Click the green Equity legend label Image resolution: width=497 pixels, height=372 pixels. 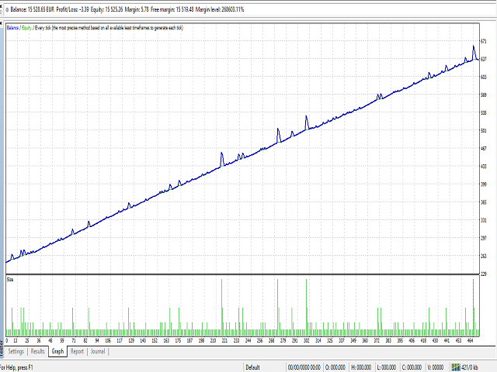point(26,28)
